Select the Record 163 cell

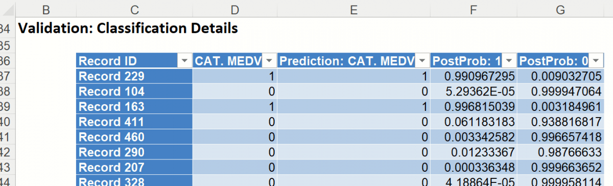(x=134, y=107)
